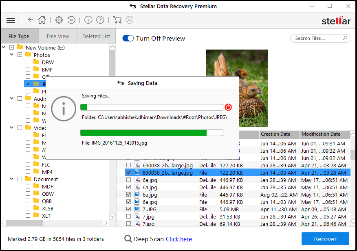Check the MP4 folder checkbox
Screen dimensions: 357x251
pyautogui.click(x=28, y=172)
